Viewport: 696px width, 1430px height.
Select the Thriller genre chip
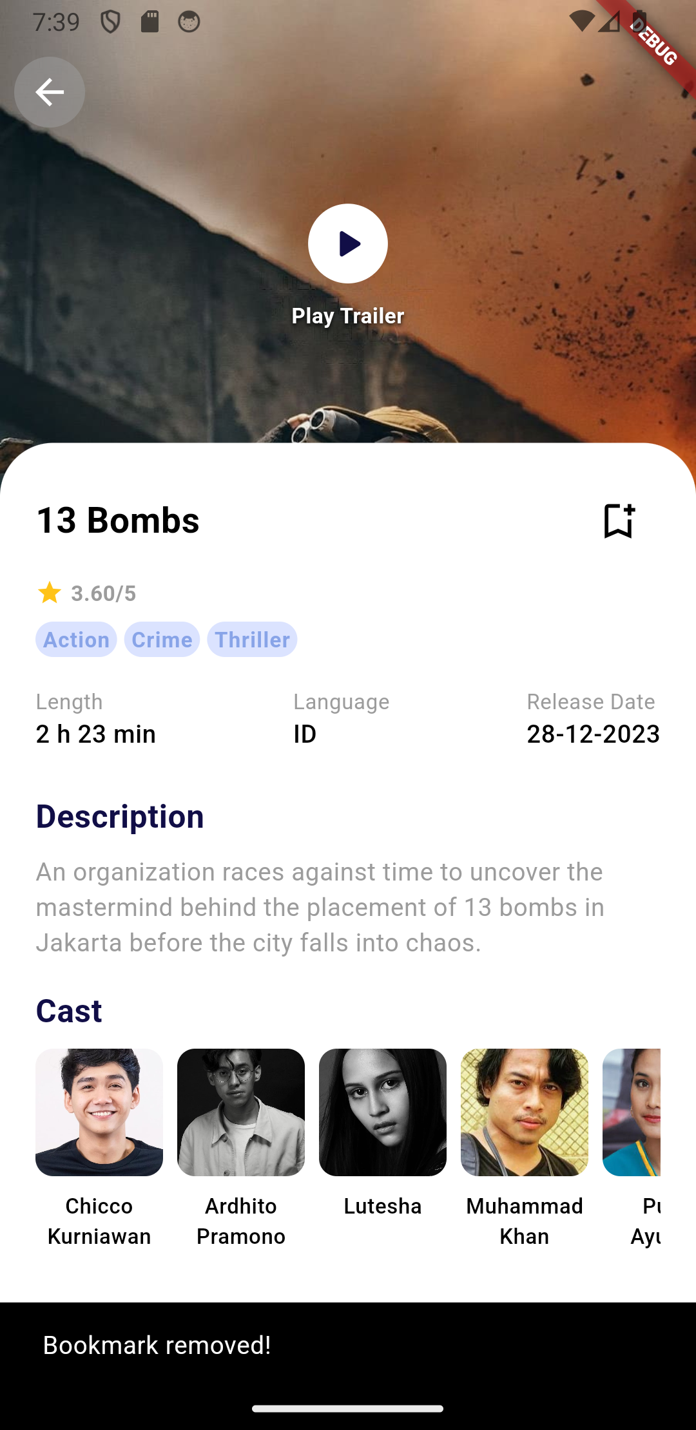[x=252, y=640]
